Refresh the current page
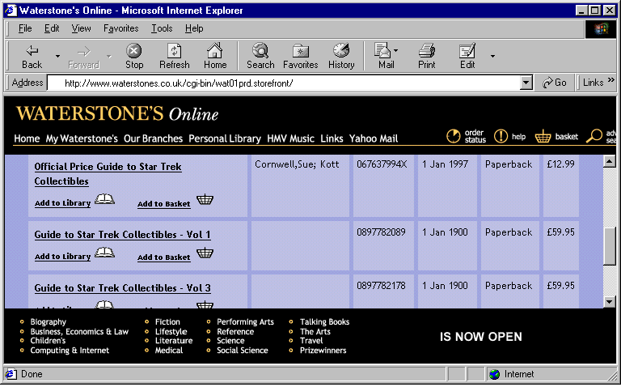The width and height of the screenshot is (621, 387). pyautogui.click(x=175, y=57)
